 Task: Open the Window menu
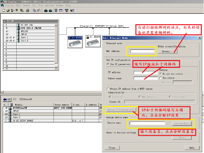[x=59, y=5]
